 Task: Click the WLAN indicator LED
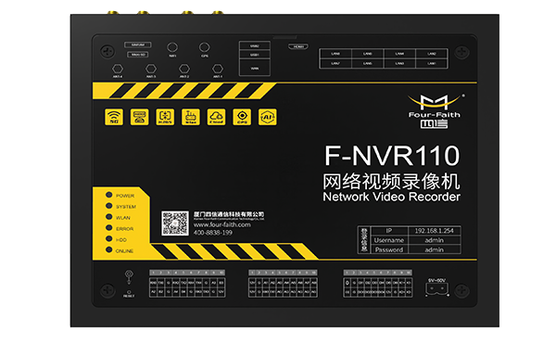(108, 217)
